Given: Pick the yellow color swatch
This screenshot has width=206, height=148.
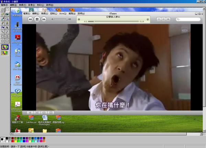Looking at the screenshot, I should click(x=15, y=141).
